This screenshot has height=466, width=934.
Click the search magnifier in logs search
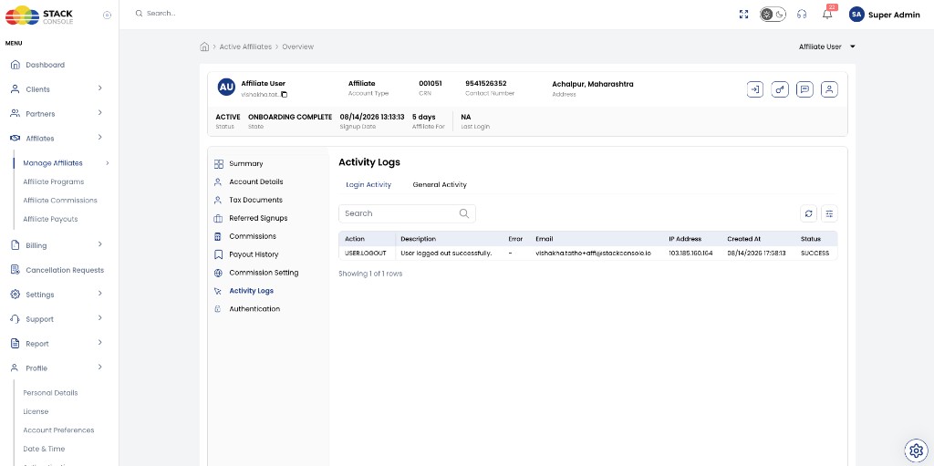pyautogui.click(x=464, y=213)
